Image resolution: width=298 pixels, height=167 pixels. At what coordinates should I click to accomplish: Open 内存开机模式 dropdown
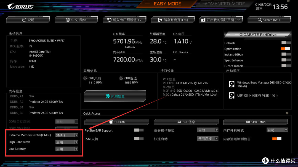click(277, 130)
